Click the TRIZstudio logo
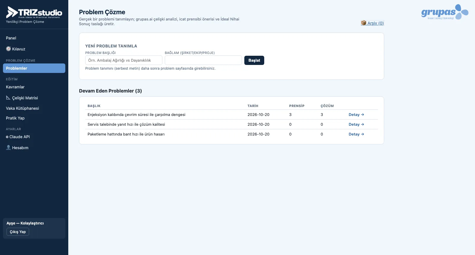Image resolution: width=475 pixels, height=255 pixels. pos(34,12)
